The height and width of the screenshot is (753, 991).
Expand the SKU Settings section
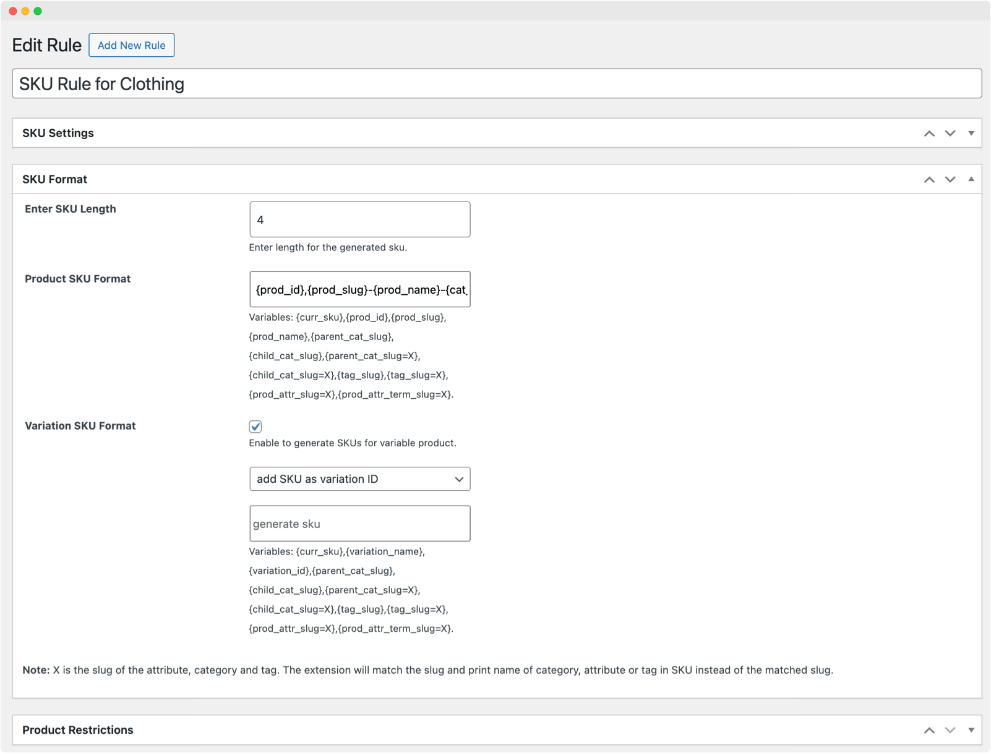tap(971, 133)
